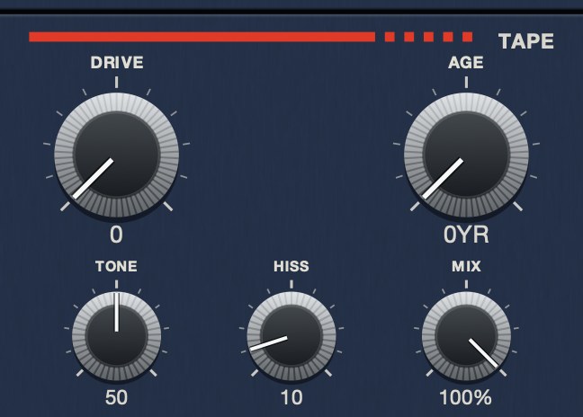Screen dimensions: 583x417
Task: Click the HISS knob
Action: (x=291, y=336)
